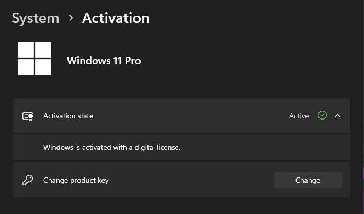Click the digital license activation message
This screenshot has width=364, height=214.
tap(111, 147)
